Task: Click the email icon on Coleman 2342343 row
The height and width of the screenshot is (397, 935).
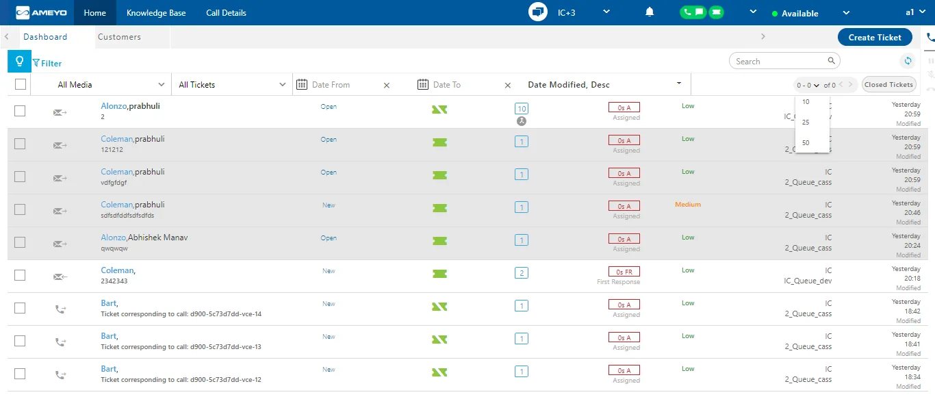Action: pos(60,277)
